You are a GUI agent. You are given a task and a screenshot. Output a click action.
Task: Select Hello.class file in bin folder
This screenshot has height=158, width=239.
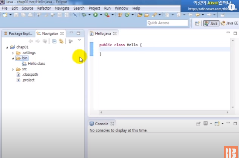(x=34, y=64)
